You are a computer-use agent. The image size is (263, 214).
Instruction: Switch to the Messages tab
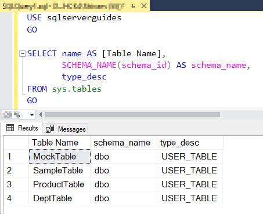pyautogui.click(x=66, y=129)
